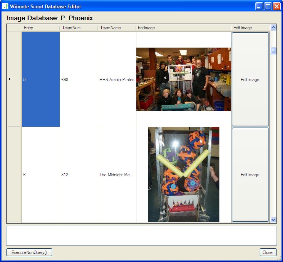The width and height of the screenshot is (283, 262).
Task: Select Entry cell with value 6
Action: (x=41, y=175)
